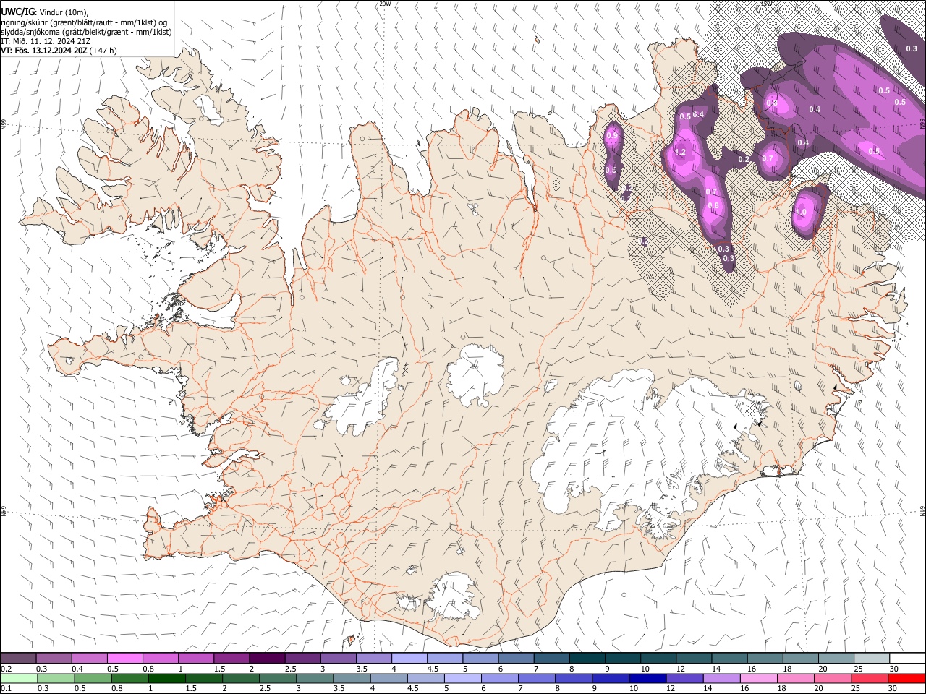Click the pink rain swatch between 18 and 20
926x694 pixels.
[x=795, y=678]
